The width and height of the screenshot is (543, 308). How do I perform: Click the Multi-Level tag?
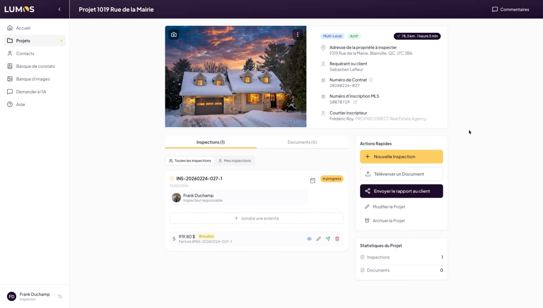pyautogui.click(x=332, y=36)
